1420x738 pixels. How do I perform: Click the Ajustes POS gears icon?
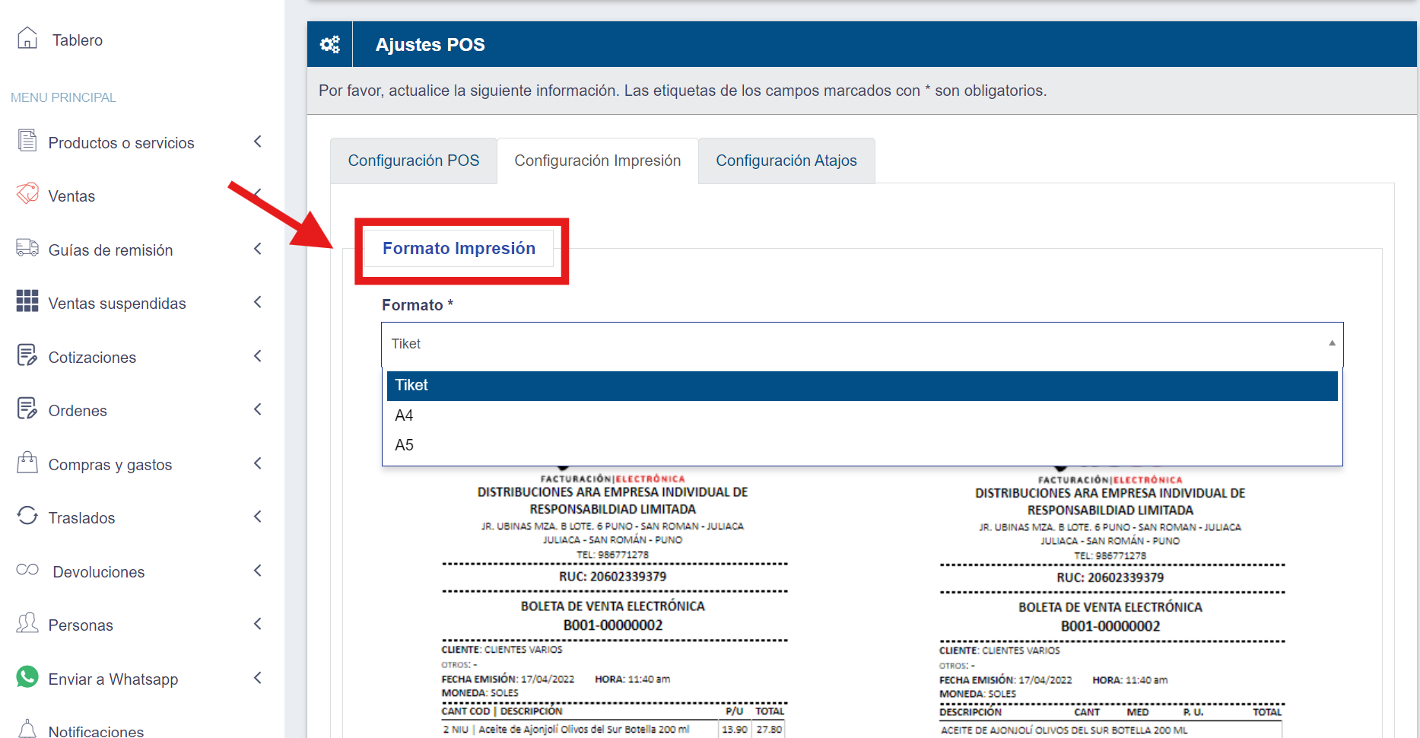pos(330,45)
